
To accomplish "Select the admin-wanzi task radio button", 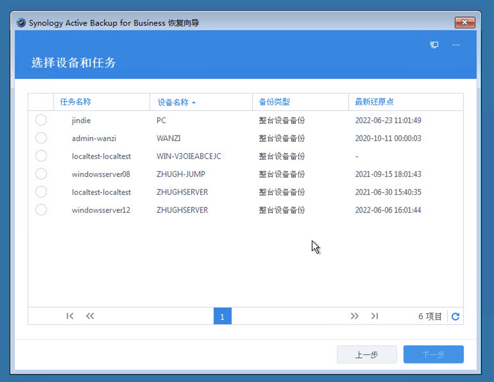I will coord(41,138).
